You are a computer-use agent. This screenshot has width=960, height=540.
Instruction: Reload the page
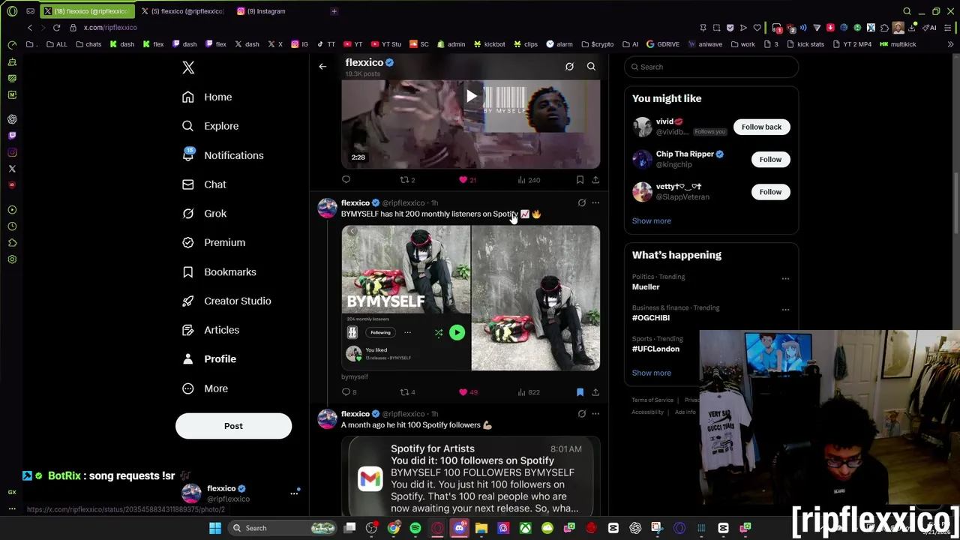click(56, 28)
